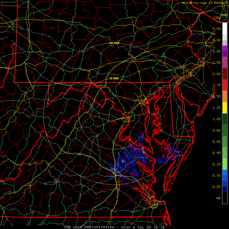Click the '2.00' legend value
229x229 pixels.
coord(217,74)
